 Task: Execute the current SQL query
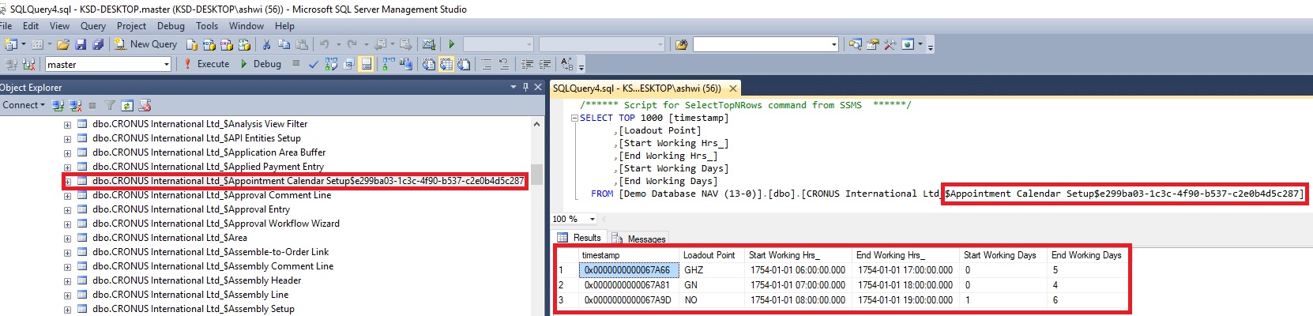tap(205, 64)
